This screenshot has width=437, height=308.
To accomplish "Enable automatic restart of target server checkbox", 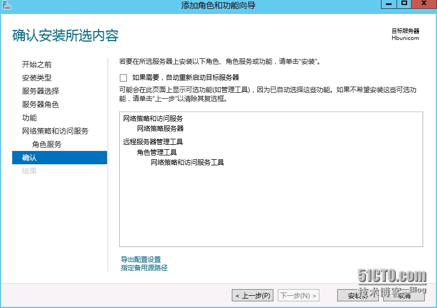I will 123,78.
